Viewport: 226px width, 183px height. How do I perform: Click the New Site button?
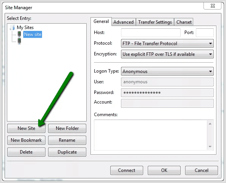pyautogui.click(x=26, y=128)
